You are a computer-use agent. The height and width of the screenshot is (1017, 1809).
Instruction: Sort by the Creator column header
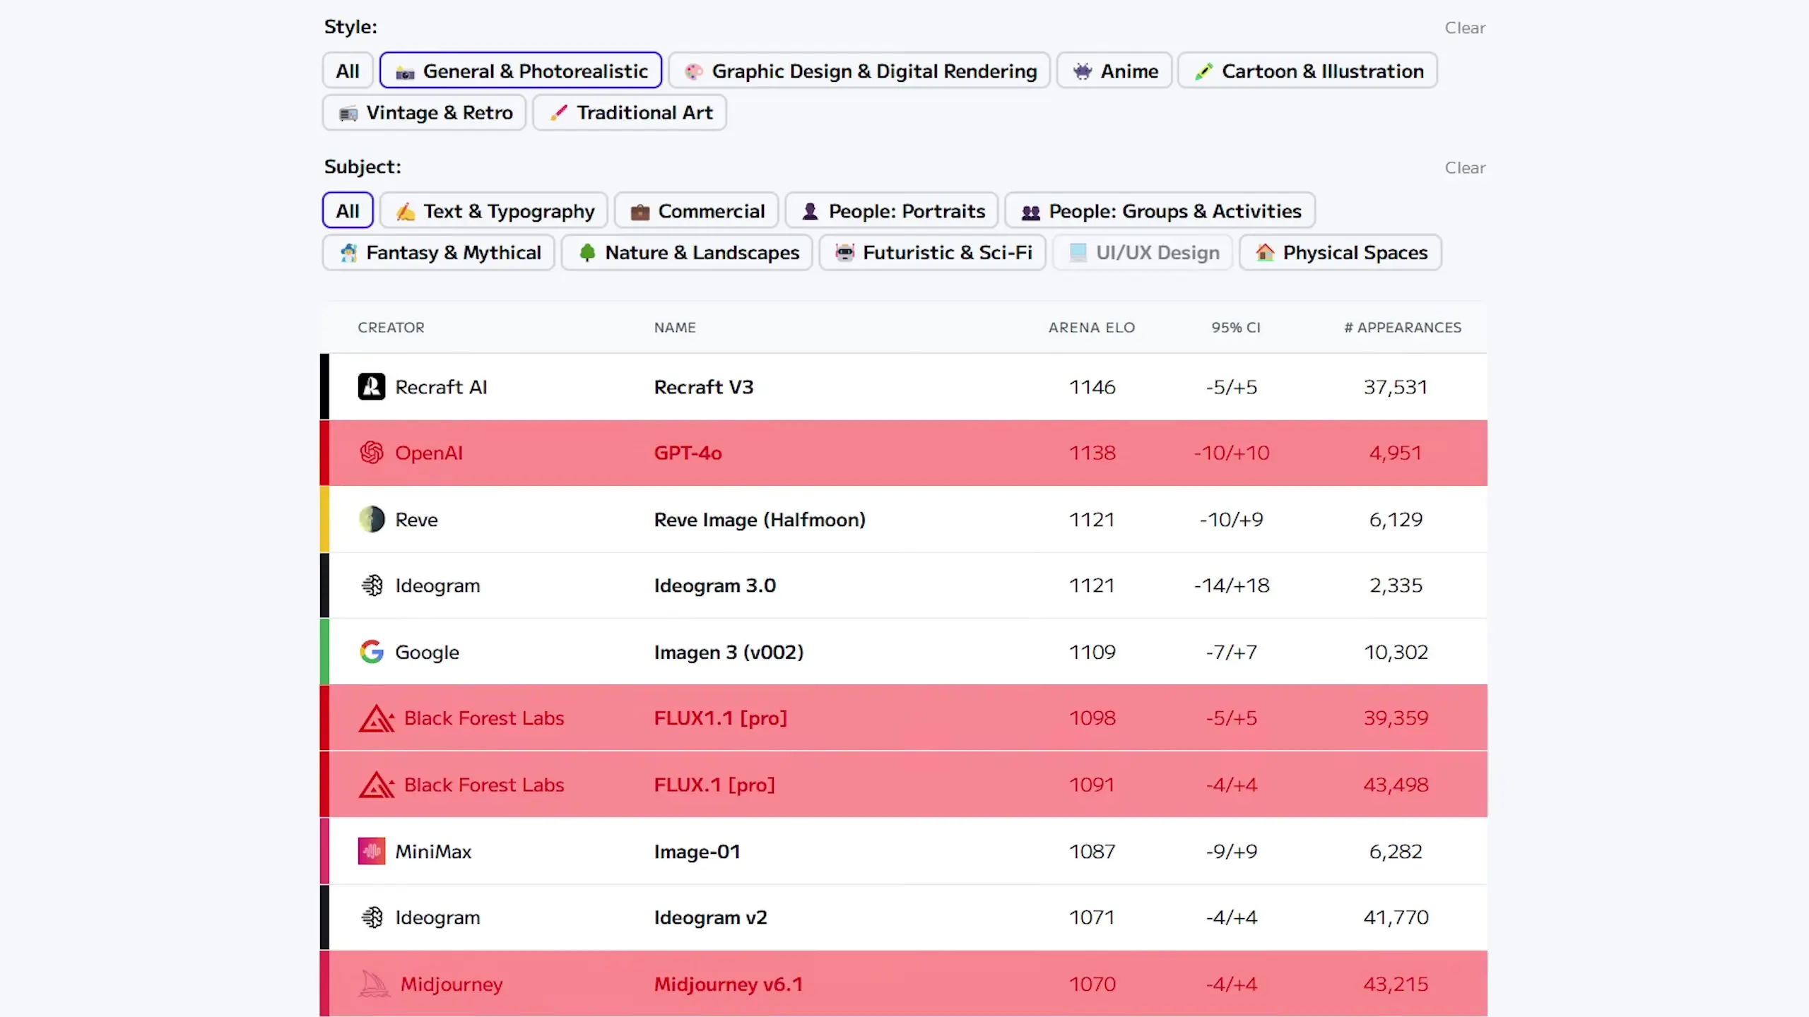391,327
